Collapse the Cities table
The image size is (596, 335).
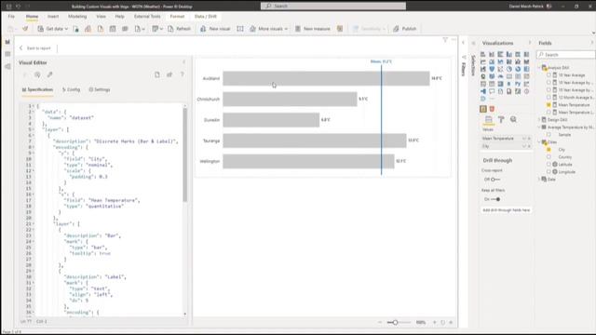pos(540,142)
